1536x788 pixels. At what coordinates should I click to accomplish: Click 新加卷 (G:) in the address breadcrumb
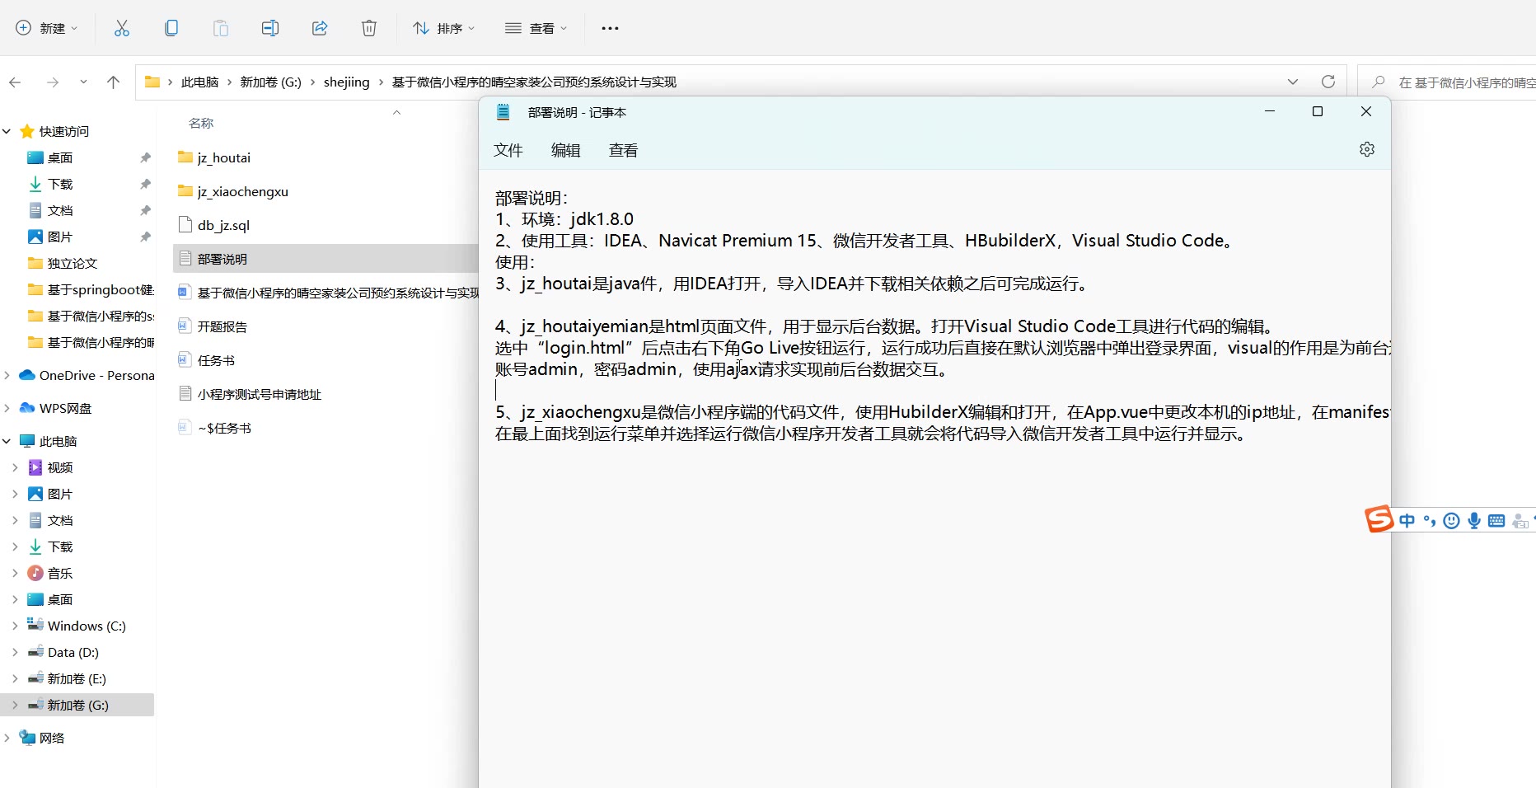pyautogui.click(x=271, y=82)
